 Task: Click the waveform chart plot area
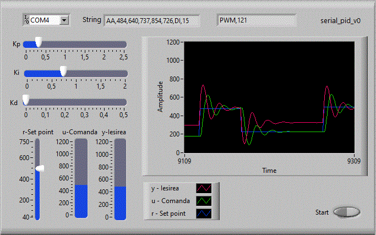tap(269, 97)
